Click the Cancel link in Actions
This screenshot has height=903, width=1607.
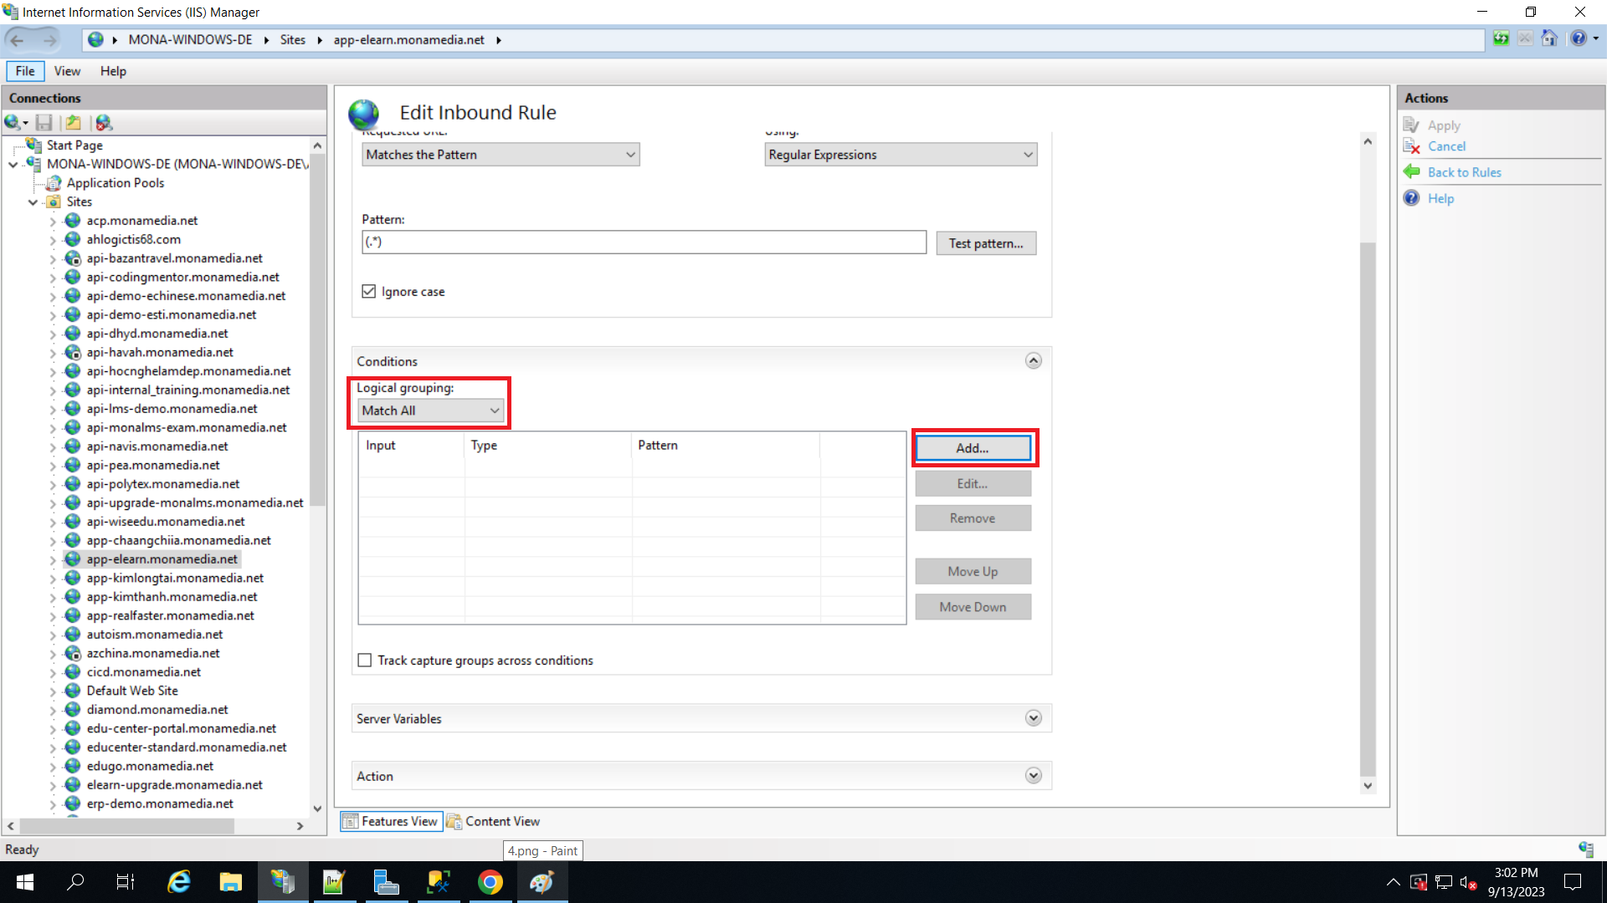(x=1446, y=146)
